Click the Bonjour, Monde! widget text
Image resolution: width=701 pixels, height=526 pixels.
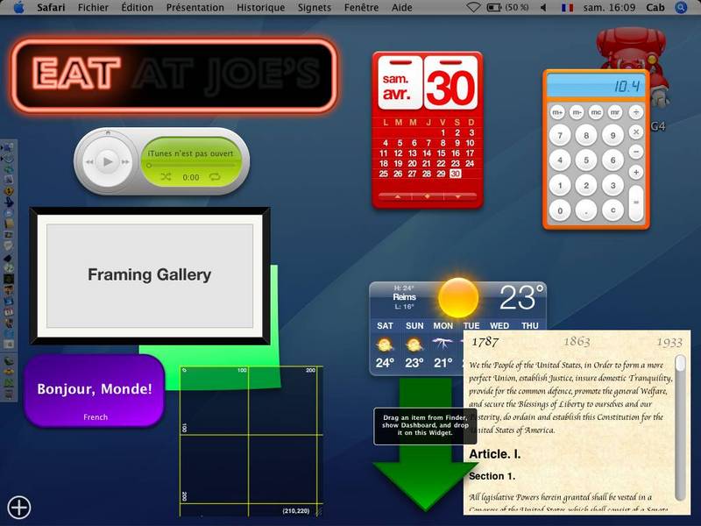coord(95,388)
